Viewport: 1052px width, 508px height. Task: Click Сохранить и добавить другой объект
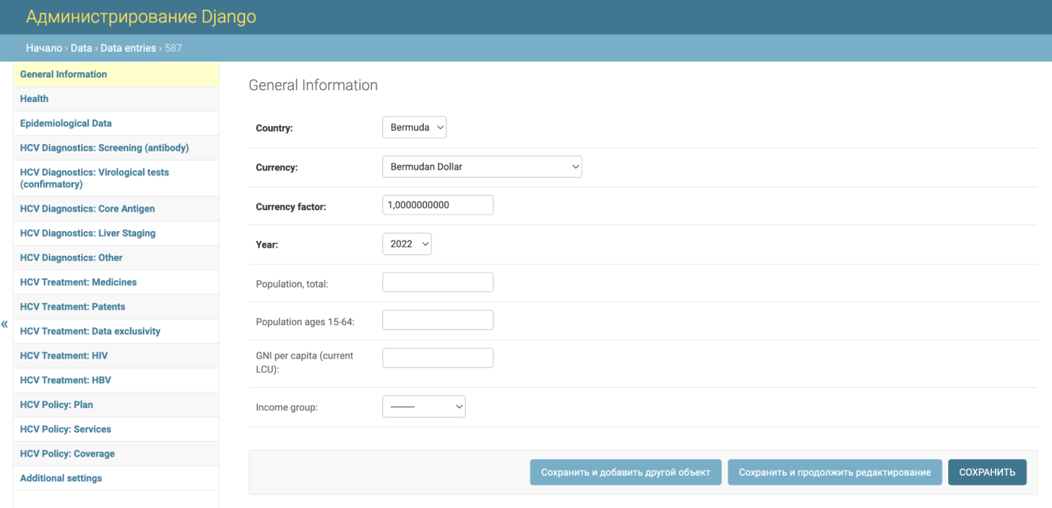pyautogui.click(x=626, y=472)
